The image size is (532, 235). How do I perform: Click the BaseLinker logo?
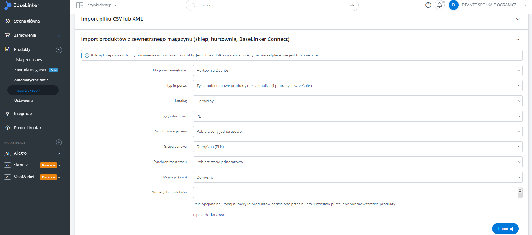(22, 5)
